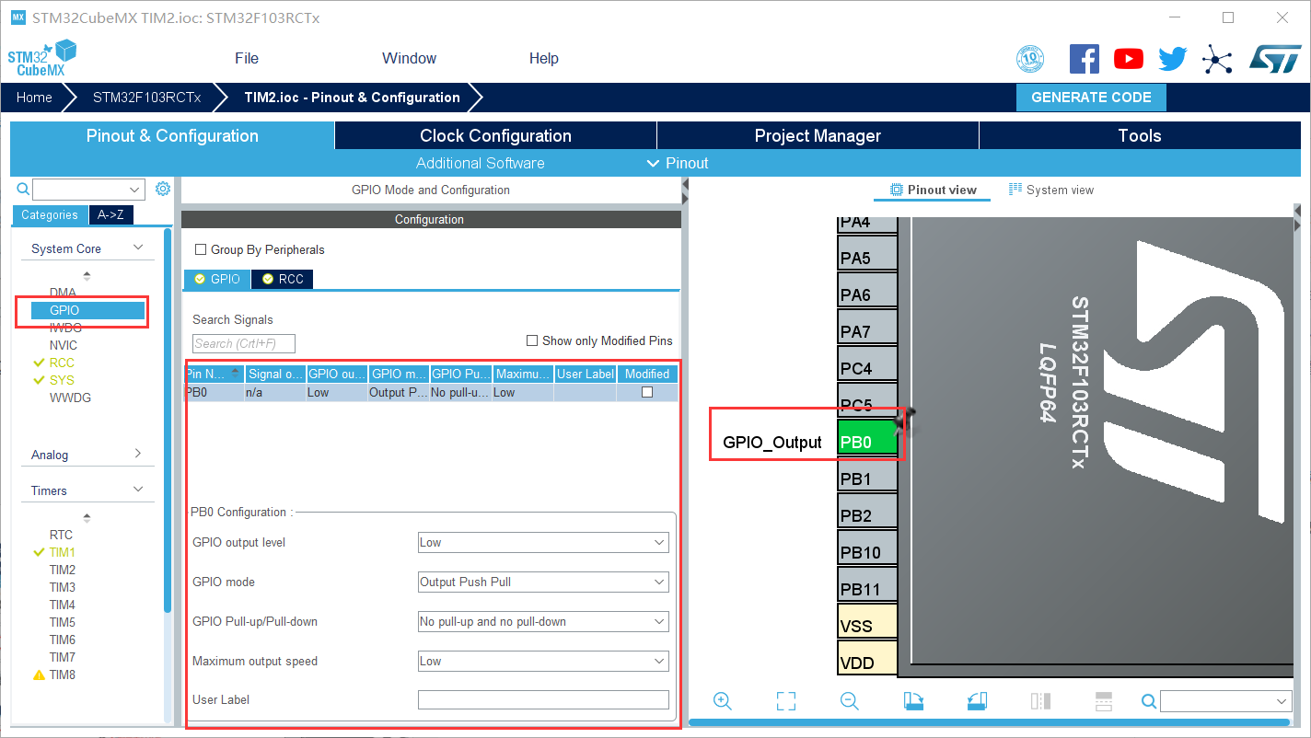Click the pin search magnifier icon

coord(1149,702)
